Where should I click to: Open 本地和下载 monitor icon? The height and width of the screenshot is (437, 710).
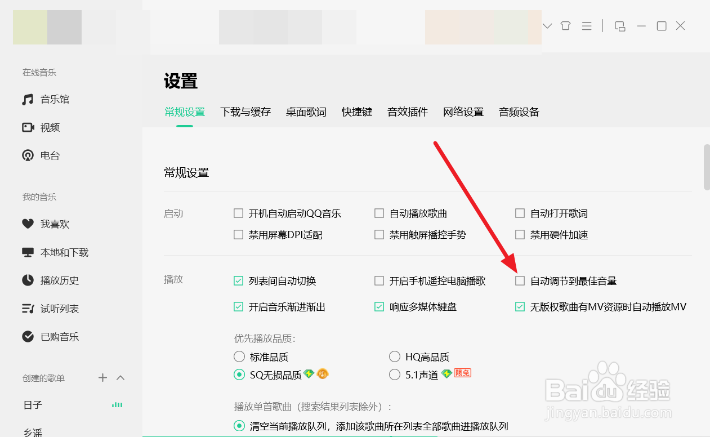point(28,252)
